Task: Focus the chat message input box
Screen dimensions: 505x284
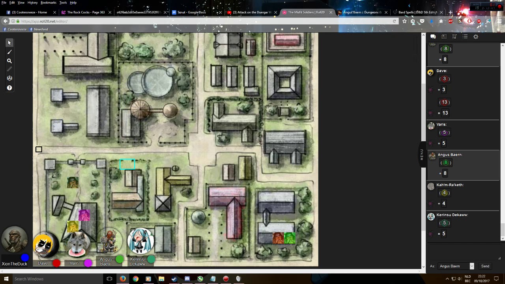Action: [x=464, y=252]
